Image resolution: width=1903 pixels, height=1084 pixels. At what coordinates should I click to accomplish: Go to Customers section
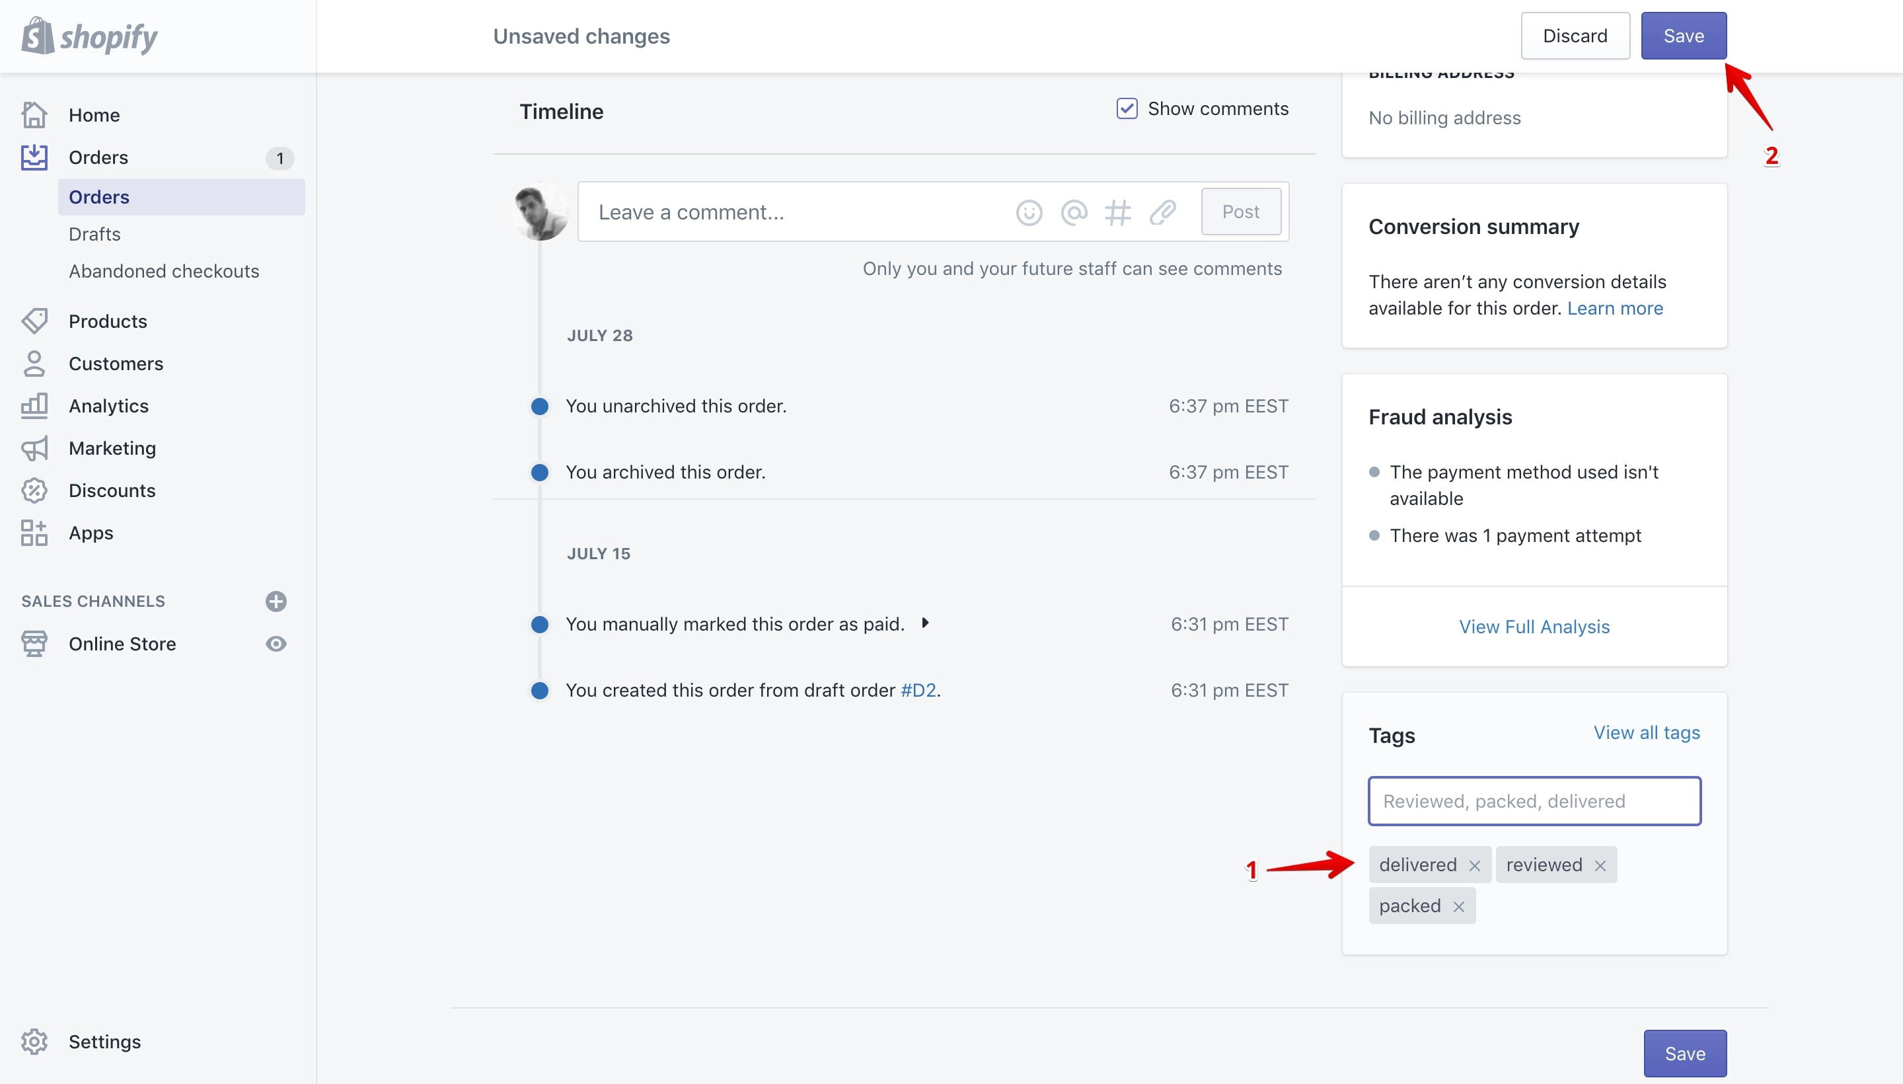pyautogui.click(x=116, y=364)
